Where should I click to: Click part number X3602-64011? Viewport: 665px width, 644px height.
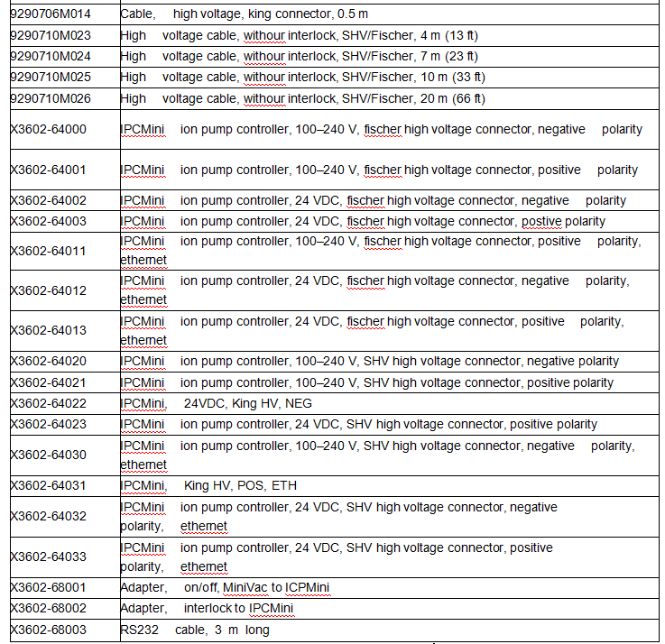coord(48,251)
